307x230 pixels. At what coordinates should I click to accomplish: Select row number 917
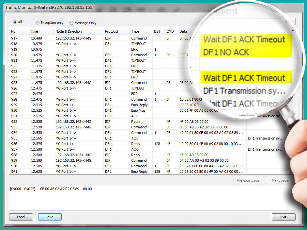(x=14, y=38)
